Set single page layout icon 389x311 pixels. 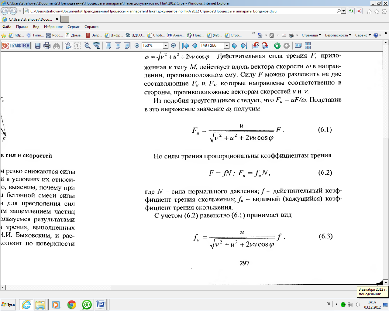tap(108, 46)
